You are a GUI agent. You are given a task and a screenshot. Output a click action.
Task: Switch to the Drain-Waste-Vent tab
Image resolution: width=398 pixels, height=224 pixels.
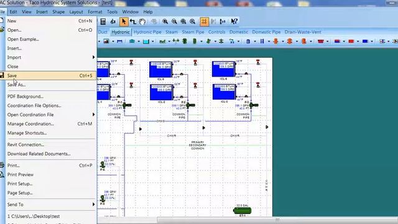(x=303, y=32)
